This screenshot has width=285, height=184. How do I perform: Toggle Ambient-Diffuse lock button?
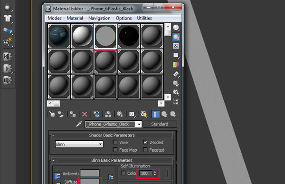click(x=57, y=176)
